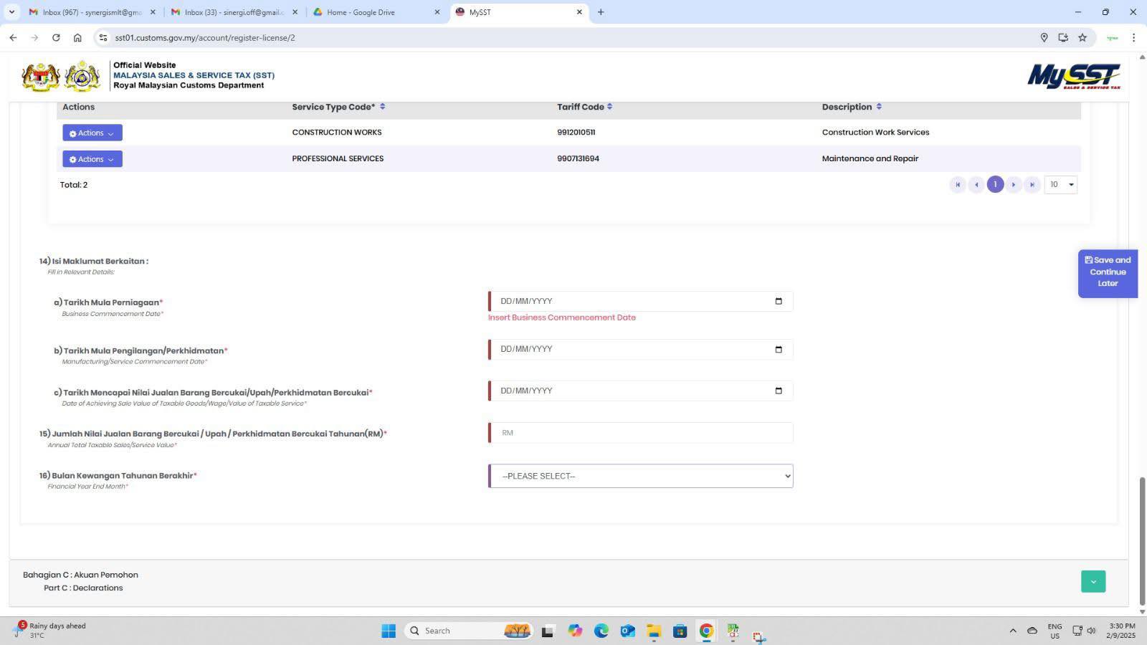Go back to previous browser page
This screenshot has height=645, width=1147.
click(13, 37)
